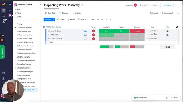Click Add View tab

click(x=77, y=13)
